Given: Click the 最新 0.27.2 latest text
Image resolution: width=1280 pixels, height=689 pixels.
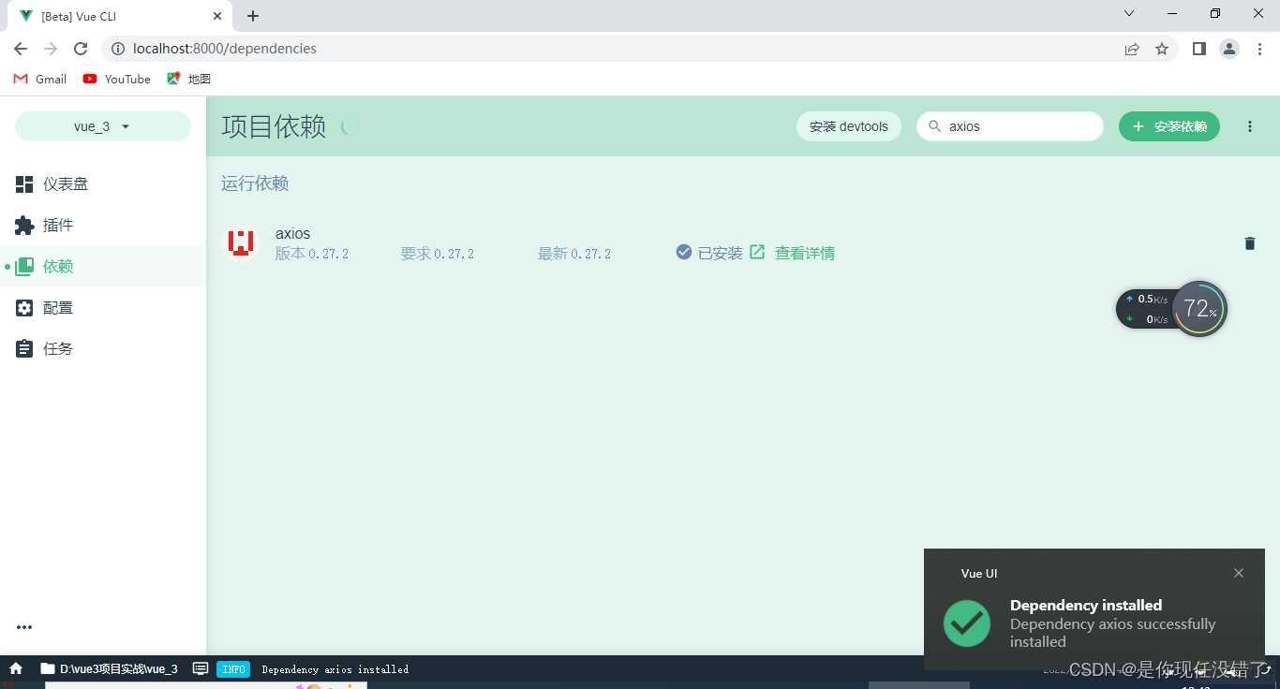Looking at the screenshot, I should click(574, 254).
